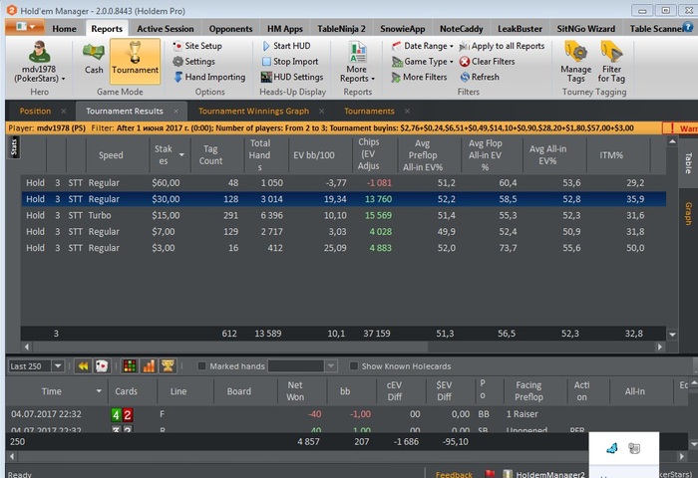Switch to the Opponents tab

[230, 29]
